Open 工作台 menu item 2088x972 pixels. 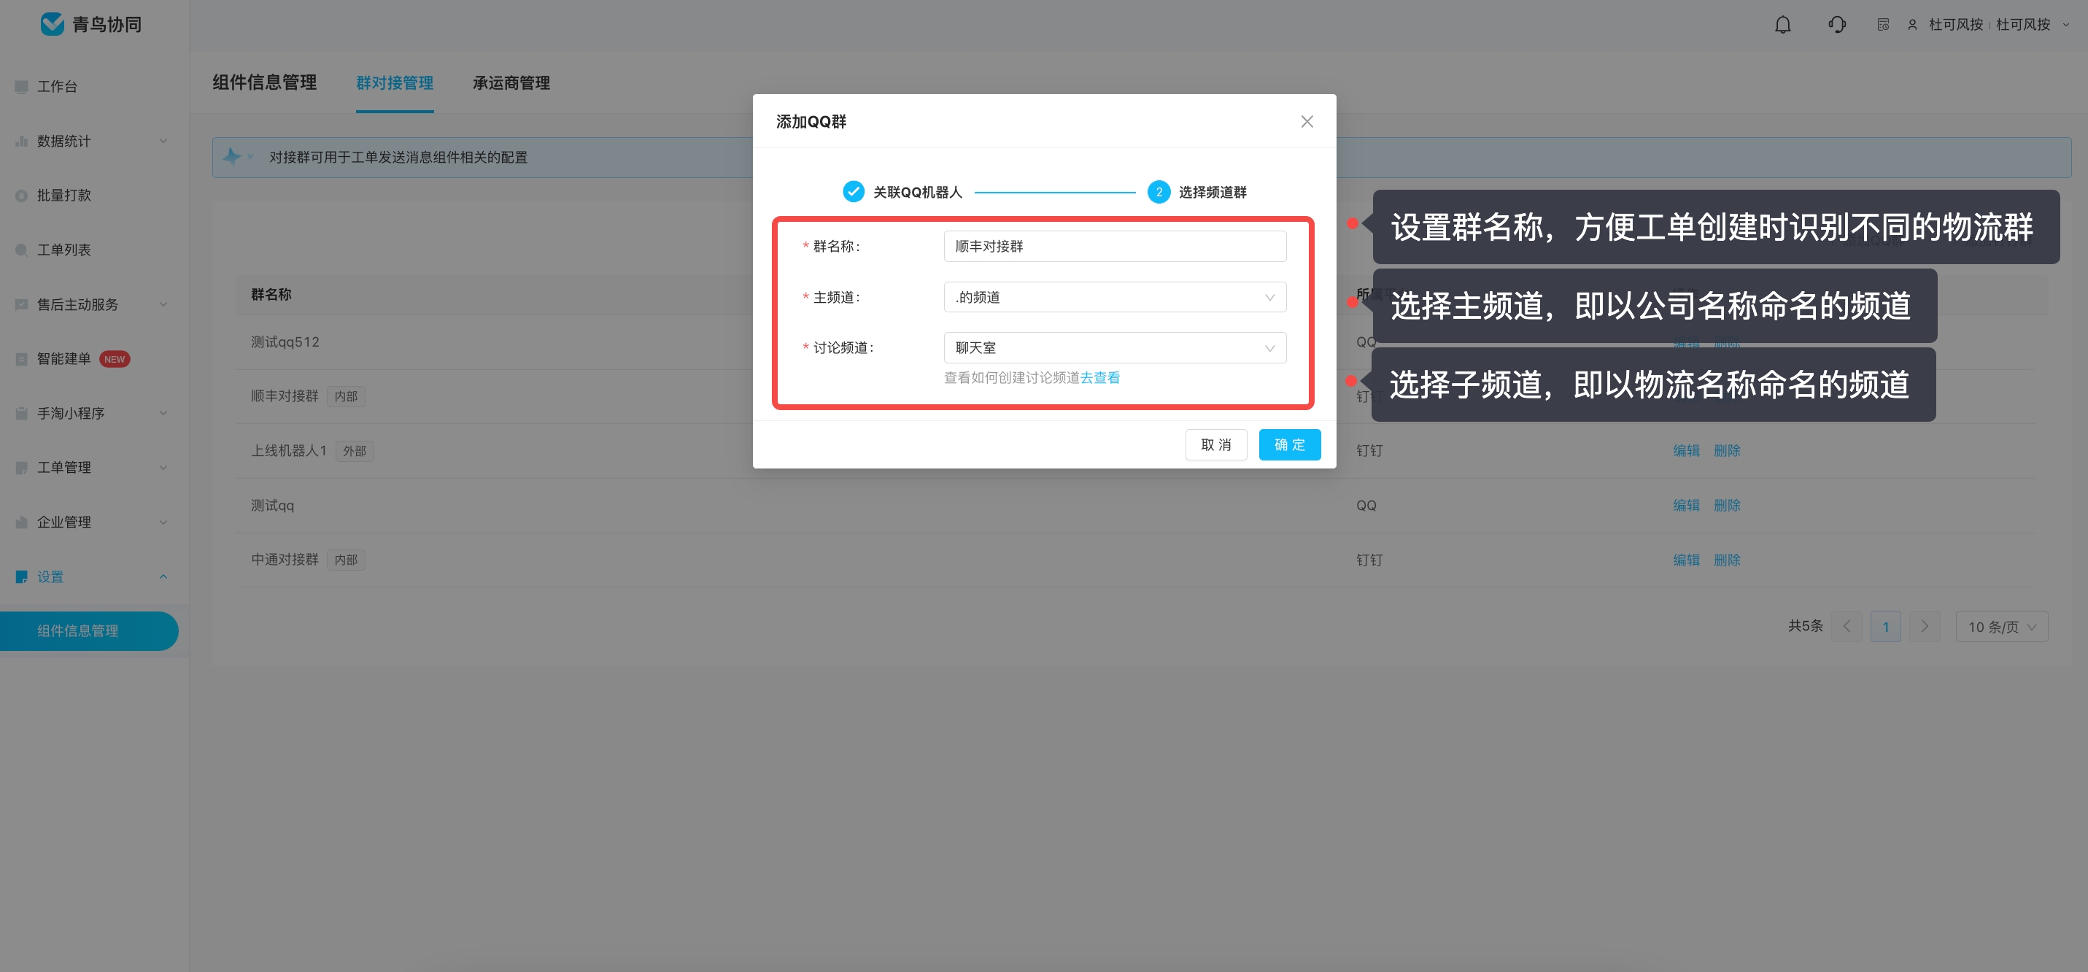(x=57, y=87)
